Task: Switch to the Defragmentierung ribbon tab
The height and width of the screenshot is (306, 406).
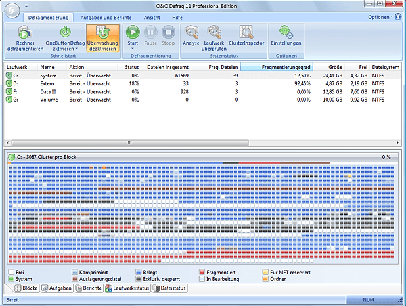Action: [48, 18]
